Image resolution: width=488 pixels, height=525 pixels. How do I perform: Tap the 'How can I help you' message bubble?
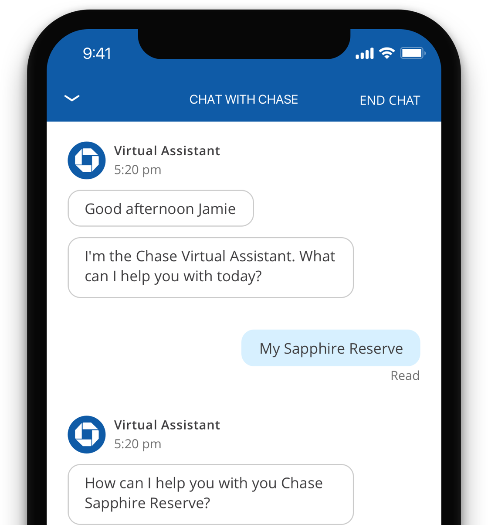[211, 494]
